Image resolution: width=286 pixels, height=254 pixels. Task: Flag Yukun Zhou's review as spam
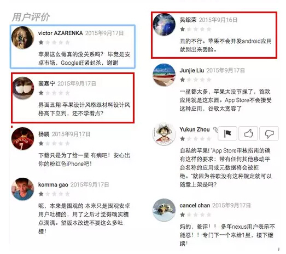(227, 133)
